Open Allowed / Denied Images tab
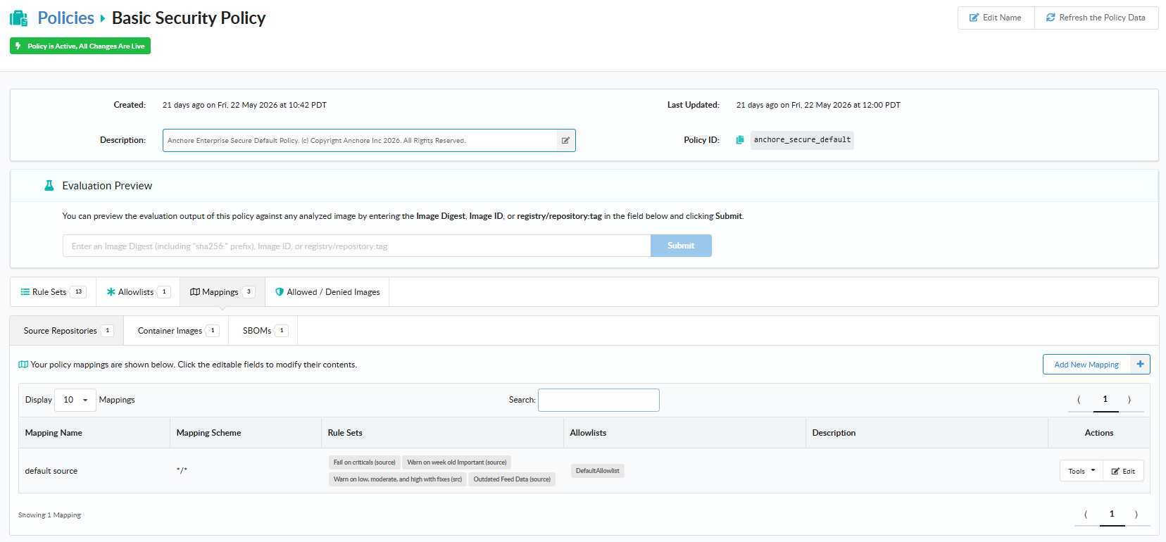Screen dimensions: 1166x542 pos(327,292)
